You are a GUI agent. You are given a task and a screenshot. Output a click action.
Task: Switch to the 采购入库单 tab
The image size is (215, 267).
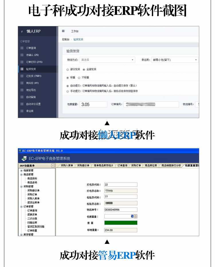click(x=67, y=166)
